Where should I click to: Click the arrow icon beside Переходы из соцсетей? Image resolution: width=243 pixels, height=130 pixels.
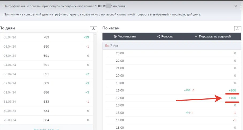[196, 36]
